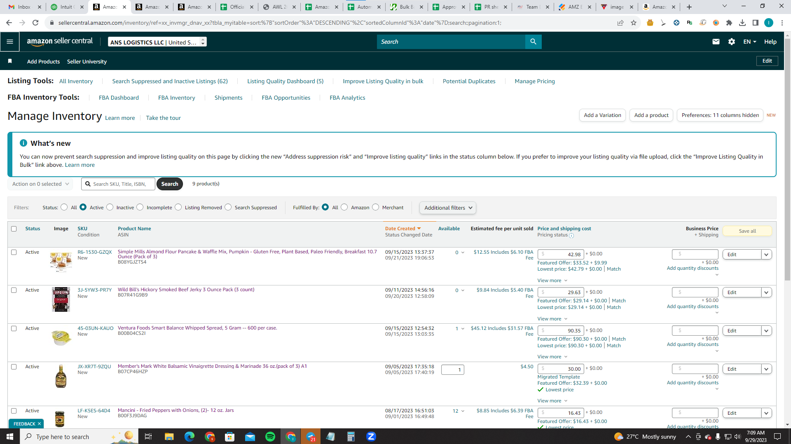
Task: Open Preferences: 11 columns hidden
Action: tap(720, 115)
